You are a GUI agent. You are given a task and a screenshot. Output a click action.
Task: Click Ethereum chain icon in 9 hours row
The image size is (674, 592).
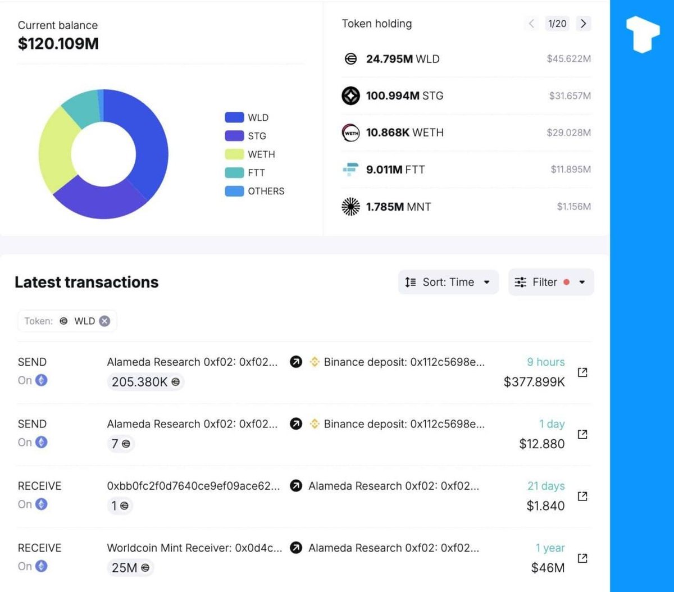[42, 380]
